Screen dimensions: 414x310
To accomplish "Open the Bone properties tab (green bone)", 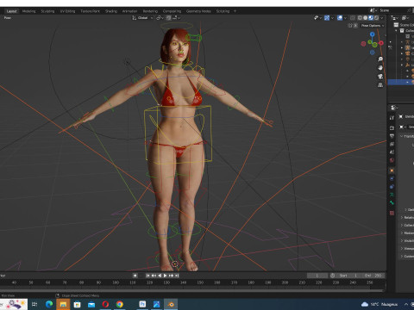I will coord(392,202).
